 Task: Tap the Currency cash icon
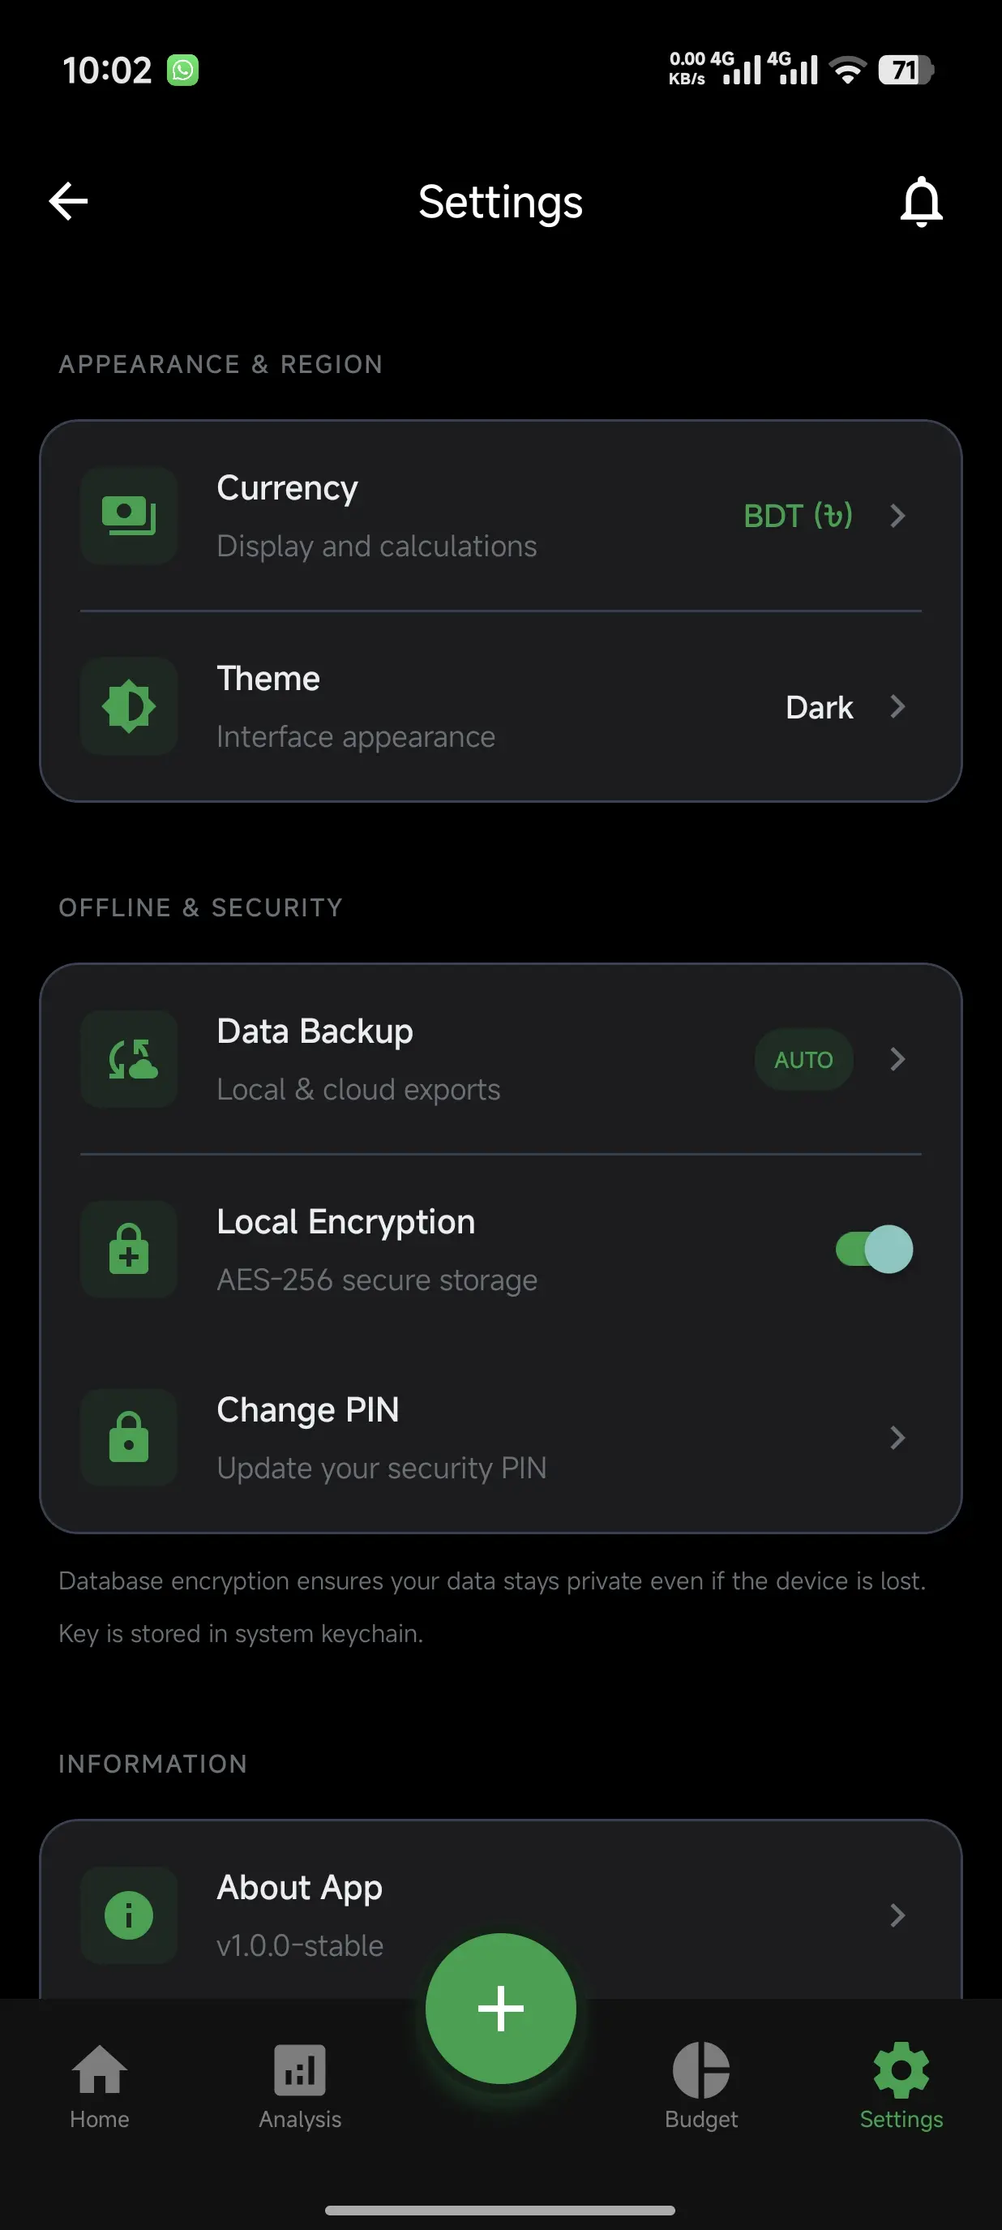(129, 516)
